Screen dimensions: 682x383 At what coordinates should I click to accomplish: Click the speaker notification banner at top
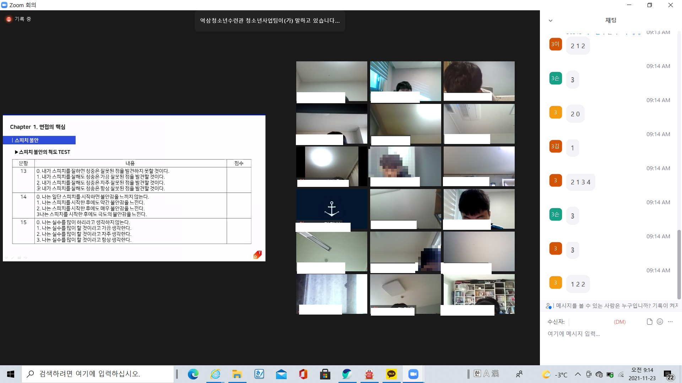pyautogui.click(x=270, y=21)
